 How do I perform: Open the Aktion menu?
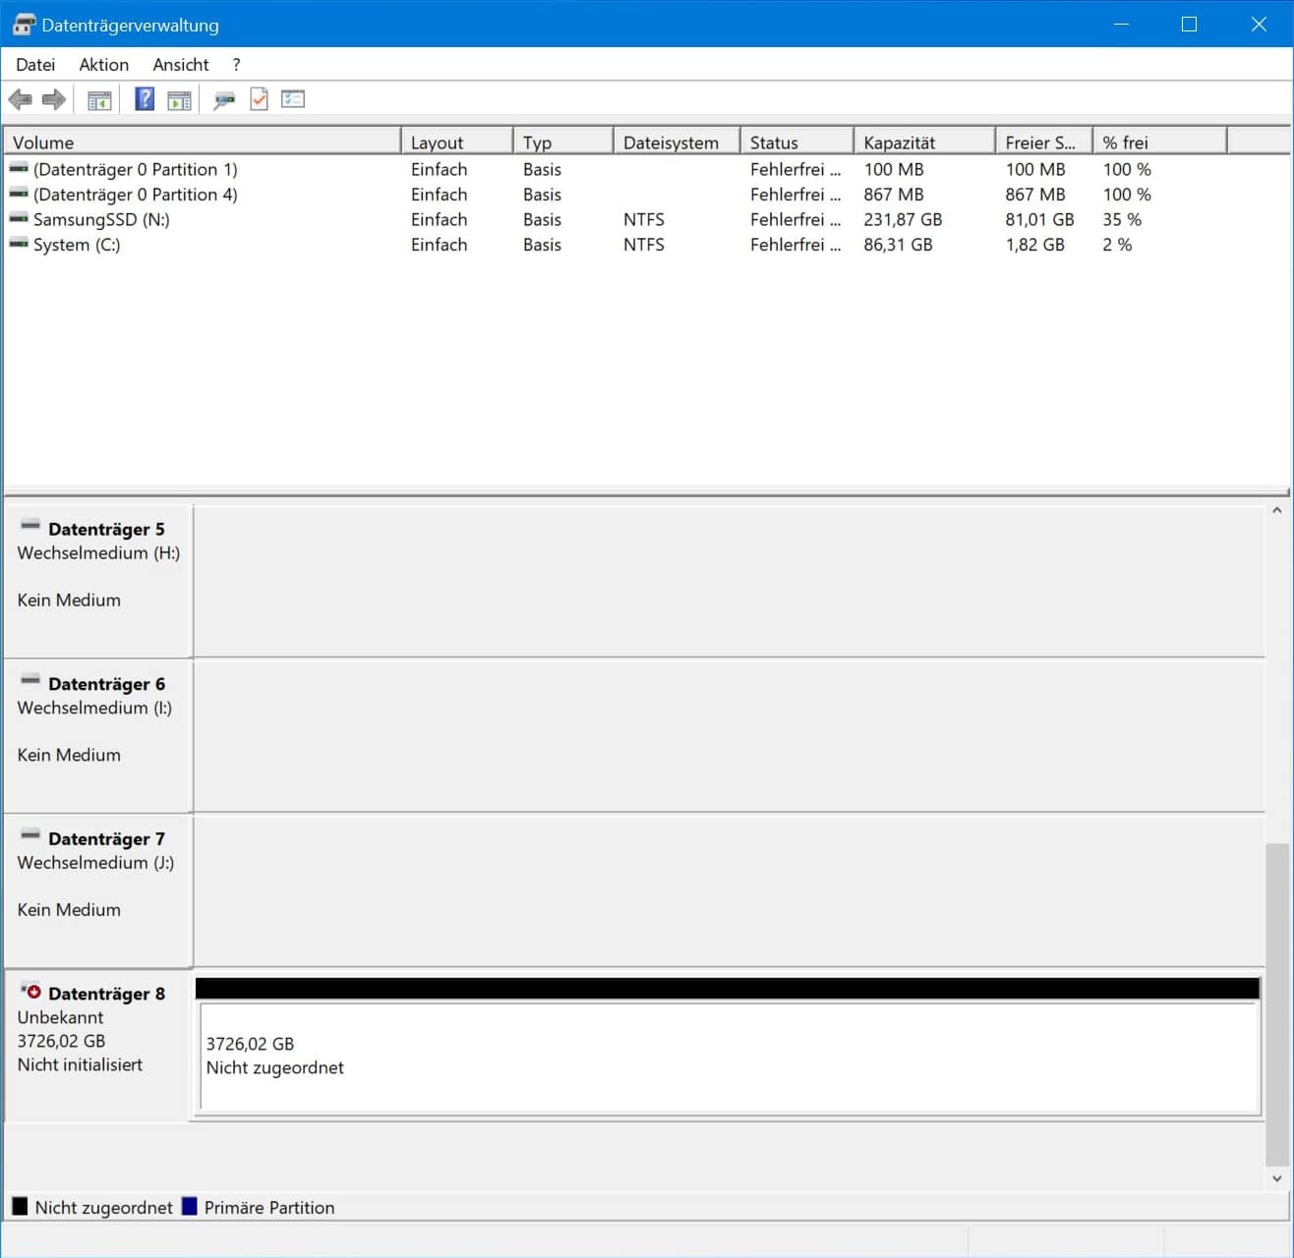pyautogui.click(x=104, y=65)
